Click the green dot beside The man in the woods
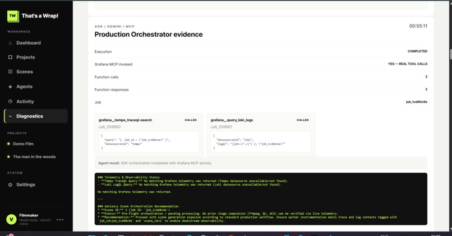 click(x=8, y=157)
